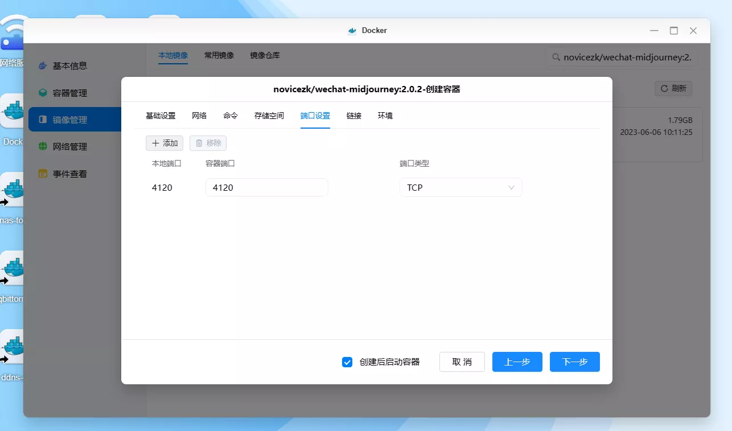732x431 pixels.
Task: Open 常用镜像 tab in Docker window
Action: [219, 55]
